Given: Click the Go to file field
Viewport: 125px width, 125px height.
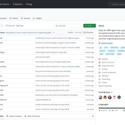Looking at the screenshot, I should [x=68, y=26].
